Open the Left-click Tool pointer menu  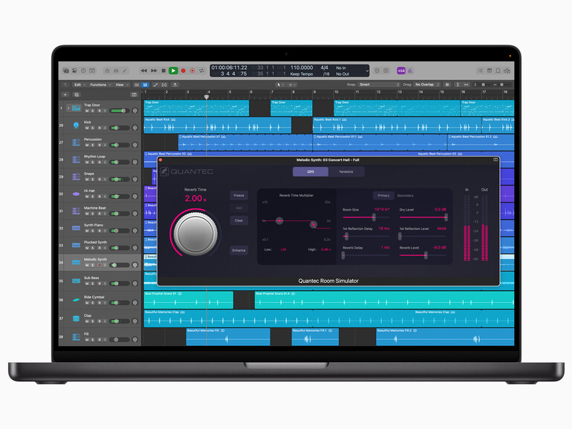pyautogui.click(x=280, y=85)
